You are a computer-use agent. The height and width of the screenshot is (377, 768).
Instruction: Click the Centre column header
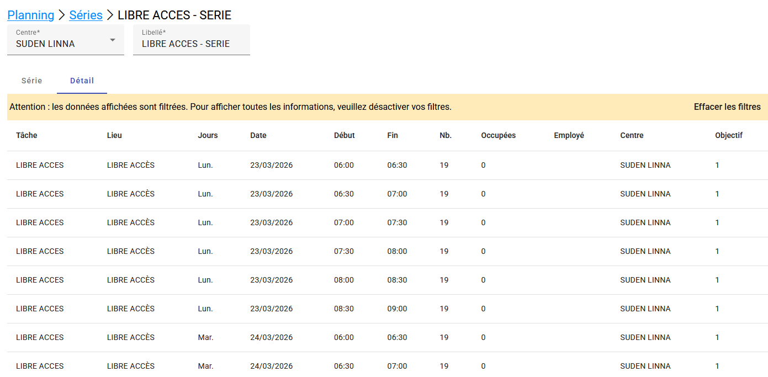click(632, 135)
